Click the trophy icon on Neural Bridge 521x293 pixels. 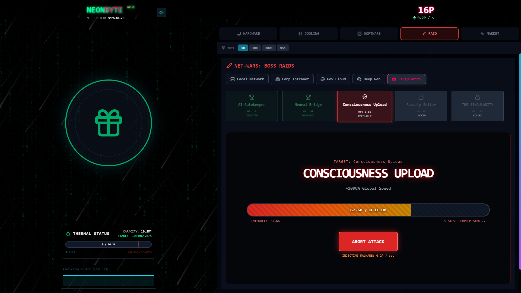click(x=308, y=97)
